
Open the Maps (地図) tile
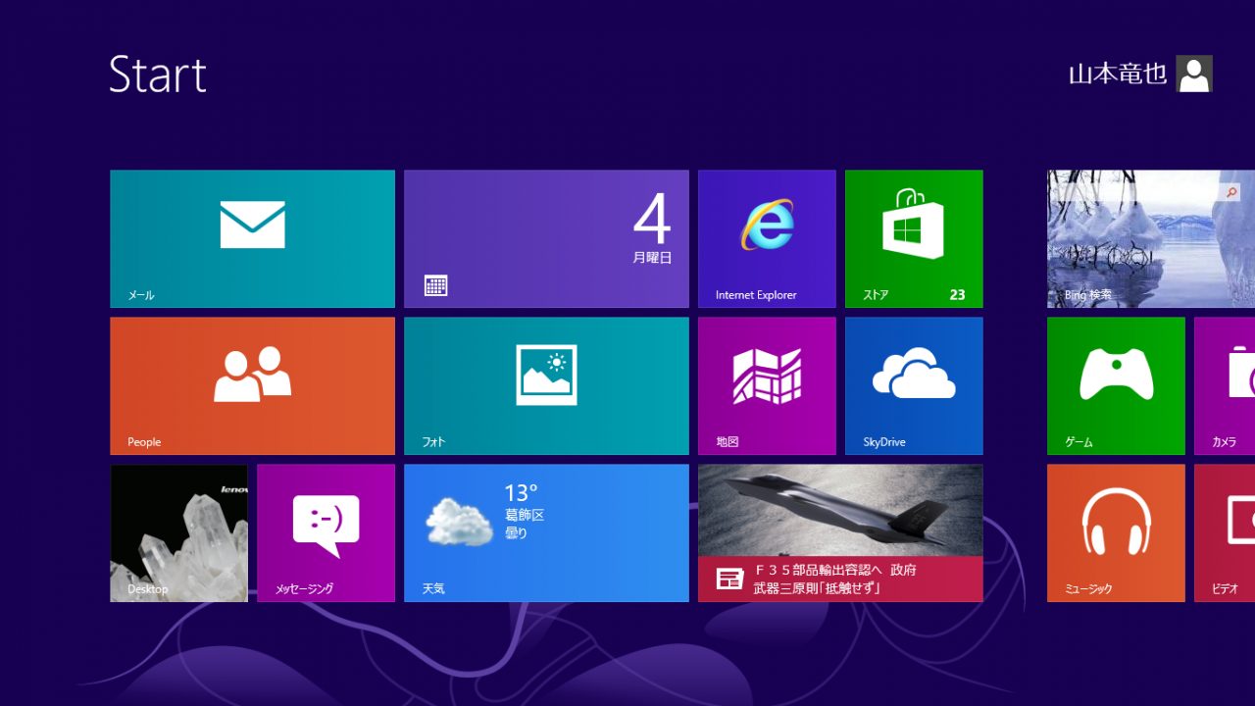point(767,385)
